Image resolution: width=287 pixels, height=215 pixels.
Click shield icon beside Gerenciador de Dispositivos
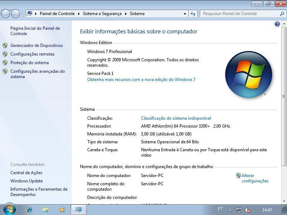point(5,46)
